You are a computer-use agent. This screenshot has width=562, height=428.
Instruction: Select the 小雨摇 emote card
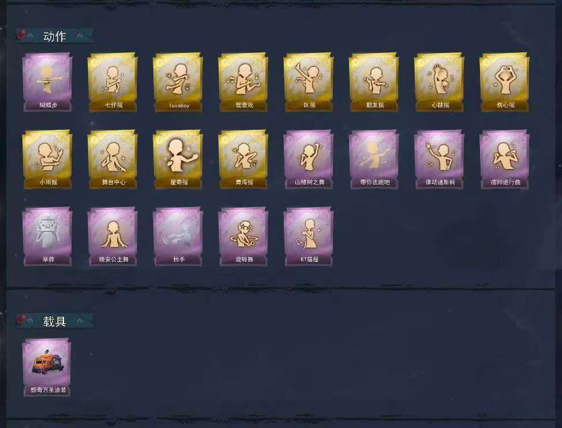[47, 159]
